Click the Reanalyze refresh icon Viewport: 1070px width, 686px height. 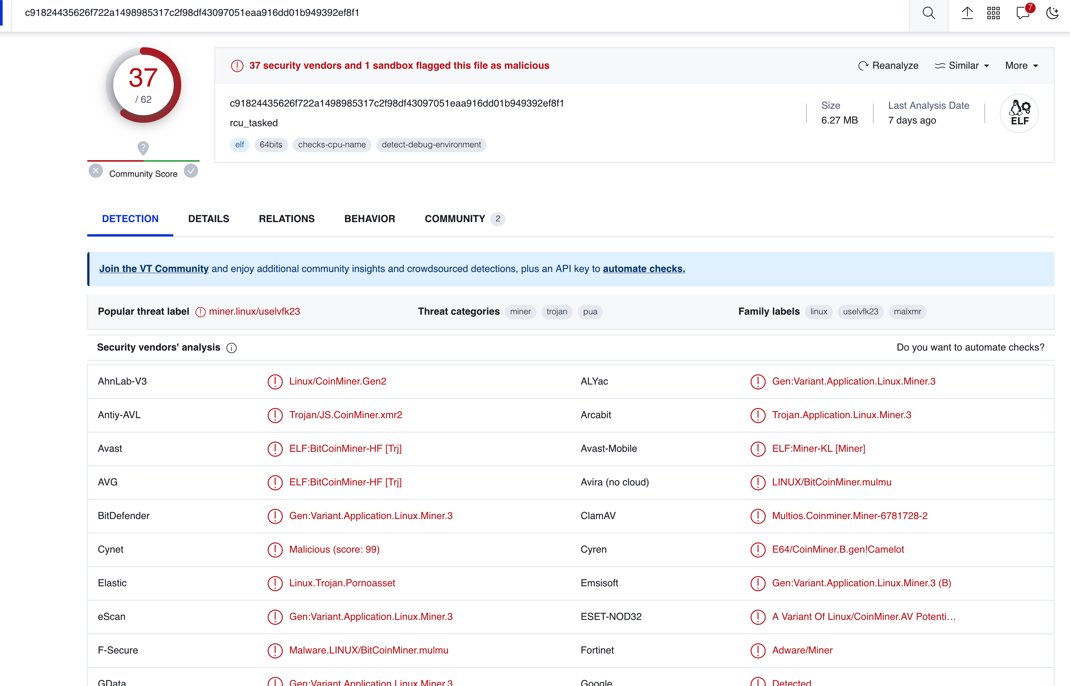863,66
